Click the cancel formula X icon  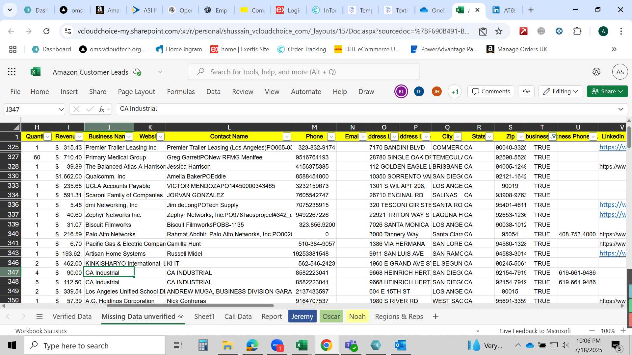coord(76,109)
